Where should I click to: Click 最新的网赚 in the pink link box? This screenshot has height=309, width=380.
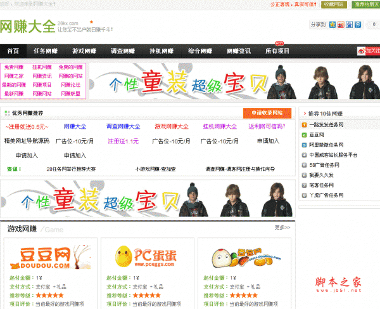[14, 85]
